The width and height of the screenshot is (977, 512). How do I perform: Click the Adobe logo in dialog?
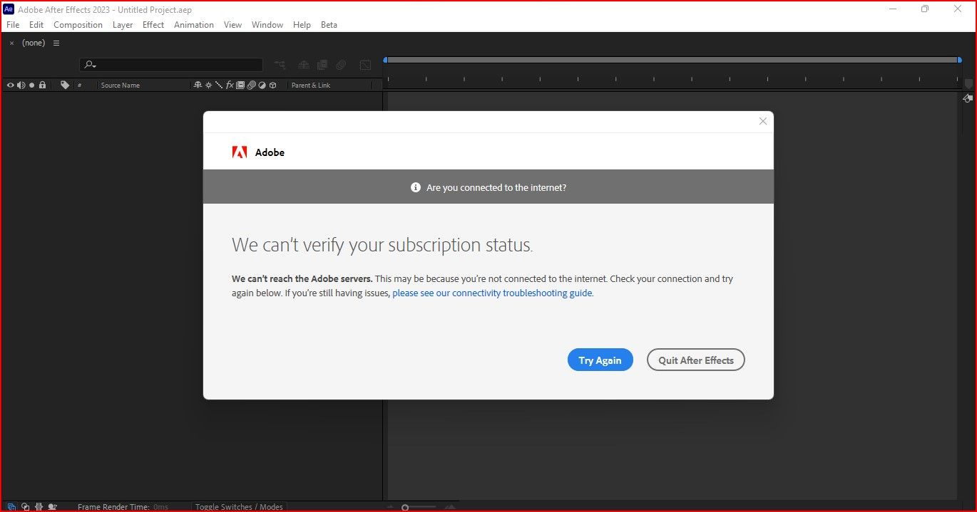click(x=240, y=152)
